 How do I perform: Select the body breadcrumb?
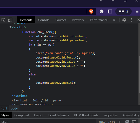coord(14,108)
